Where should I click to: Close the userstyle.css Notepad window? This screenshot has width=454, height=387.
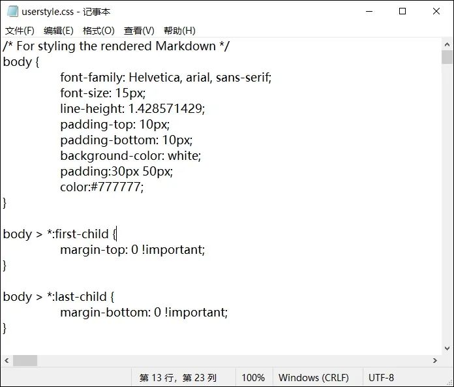[x=436, y=11]
